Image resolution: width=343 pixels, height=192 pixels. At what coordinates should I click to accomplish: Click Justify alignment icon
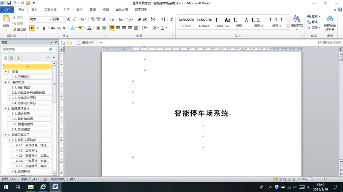130,28
